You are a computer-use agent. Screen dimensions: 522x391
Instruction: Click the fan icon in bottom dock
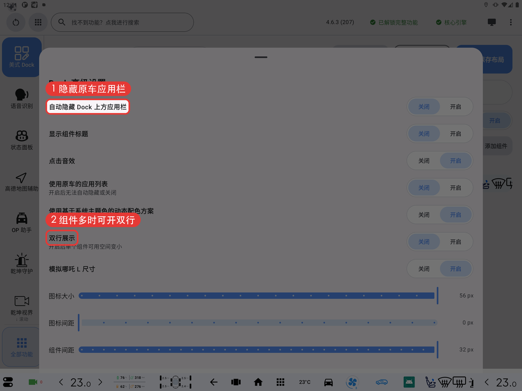352,382
